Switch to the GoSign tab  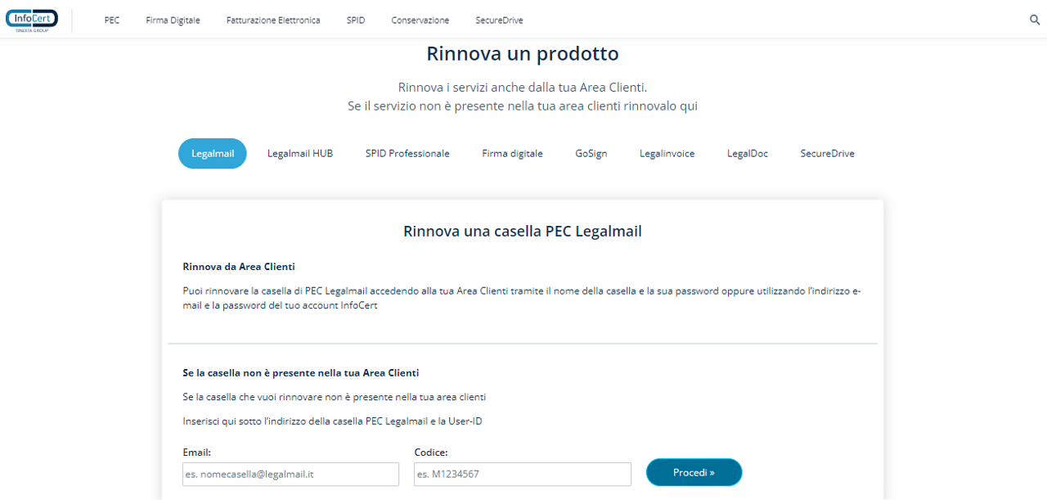(x=591, y=154)
